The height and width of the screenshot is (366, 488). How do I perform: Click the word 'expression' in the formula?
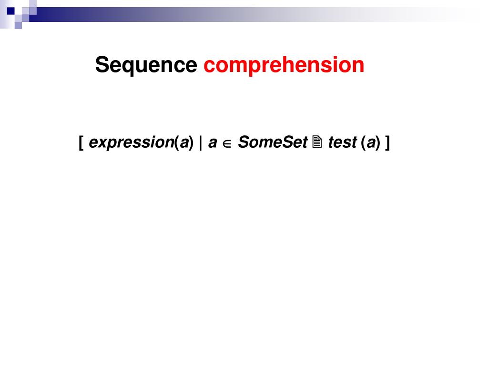(x=132, y=142)
